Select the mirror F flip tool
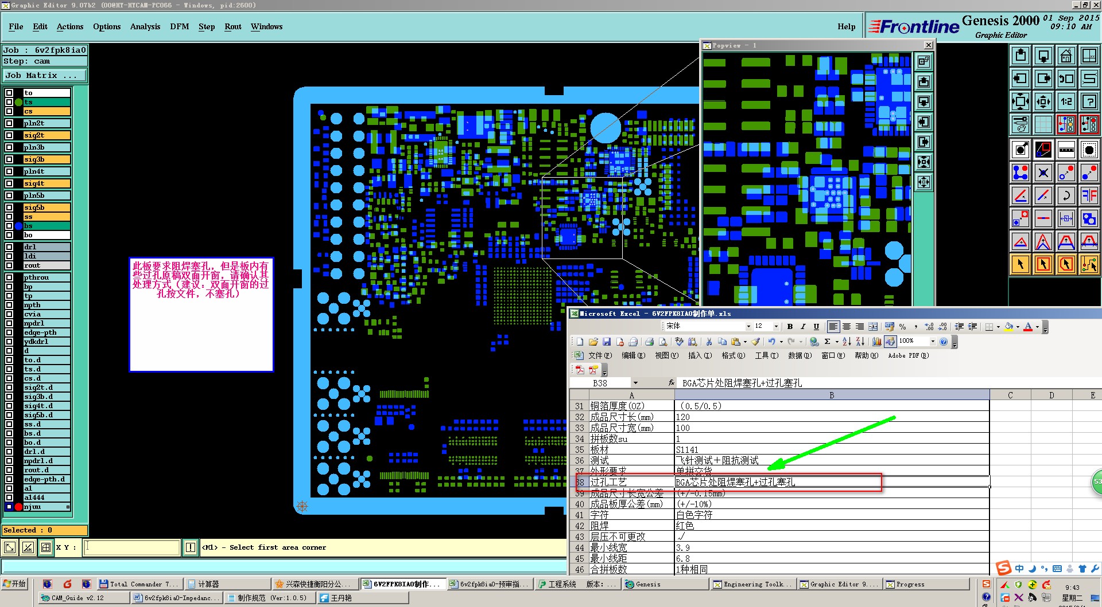Screen dimensions: 1102x607 pos(1089,195)
